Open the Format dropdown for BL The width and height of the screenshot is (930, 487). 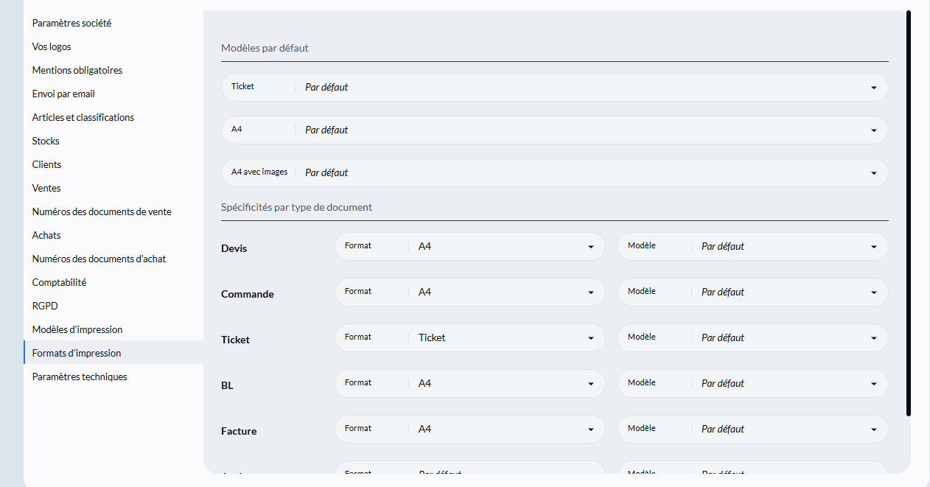(470, 383)
